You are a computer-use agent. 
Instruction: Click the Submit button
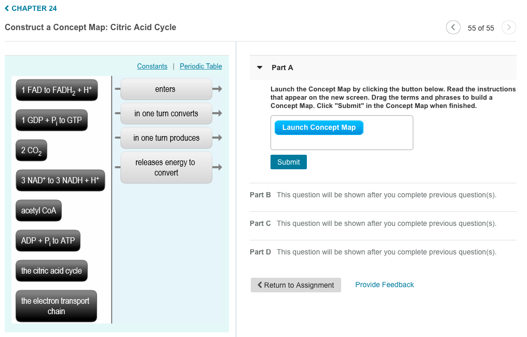point(288,161)
